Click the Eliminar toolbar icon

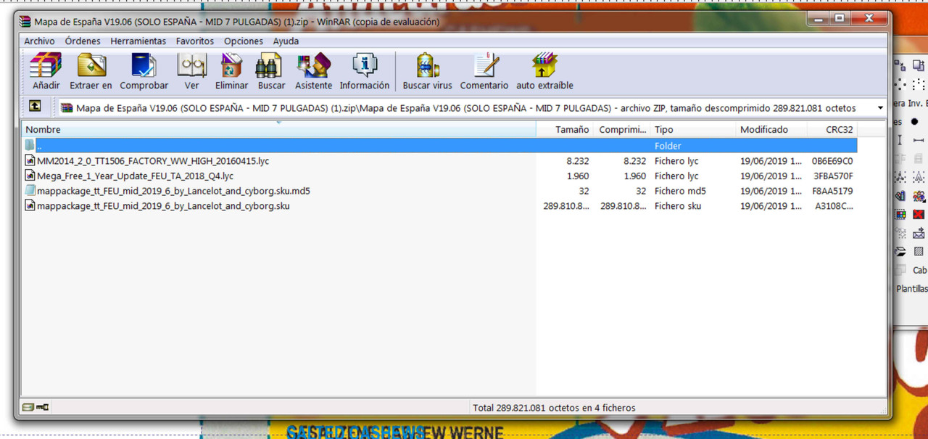pos(231,65)
